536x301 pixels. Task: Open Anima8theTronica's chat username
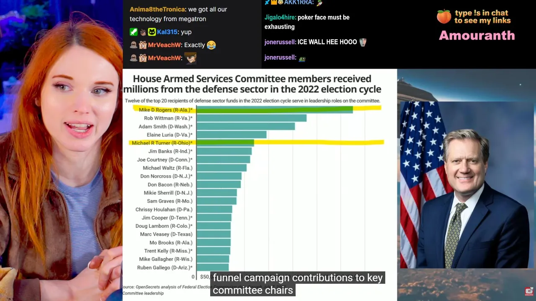(157, 9)
